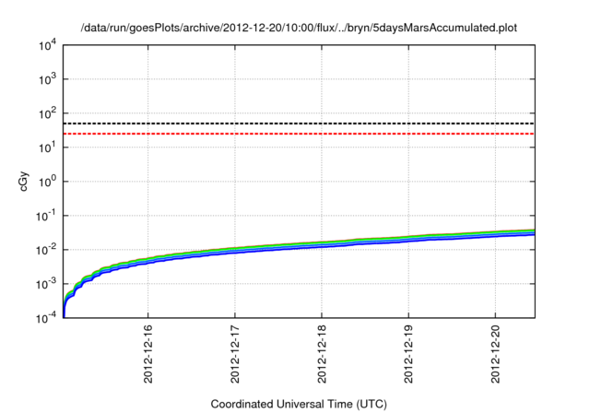
Task: Click the plot file path title
Action: click(299, 28)
